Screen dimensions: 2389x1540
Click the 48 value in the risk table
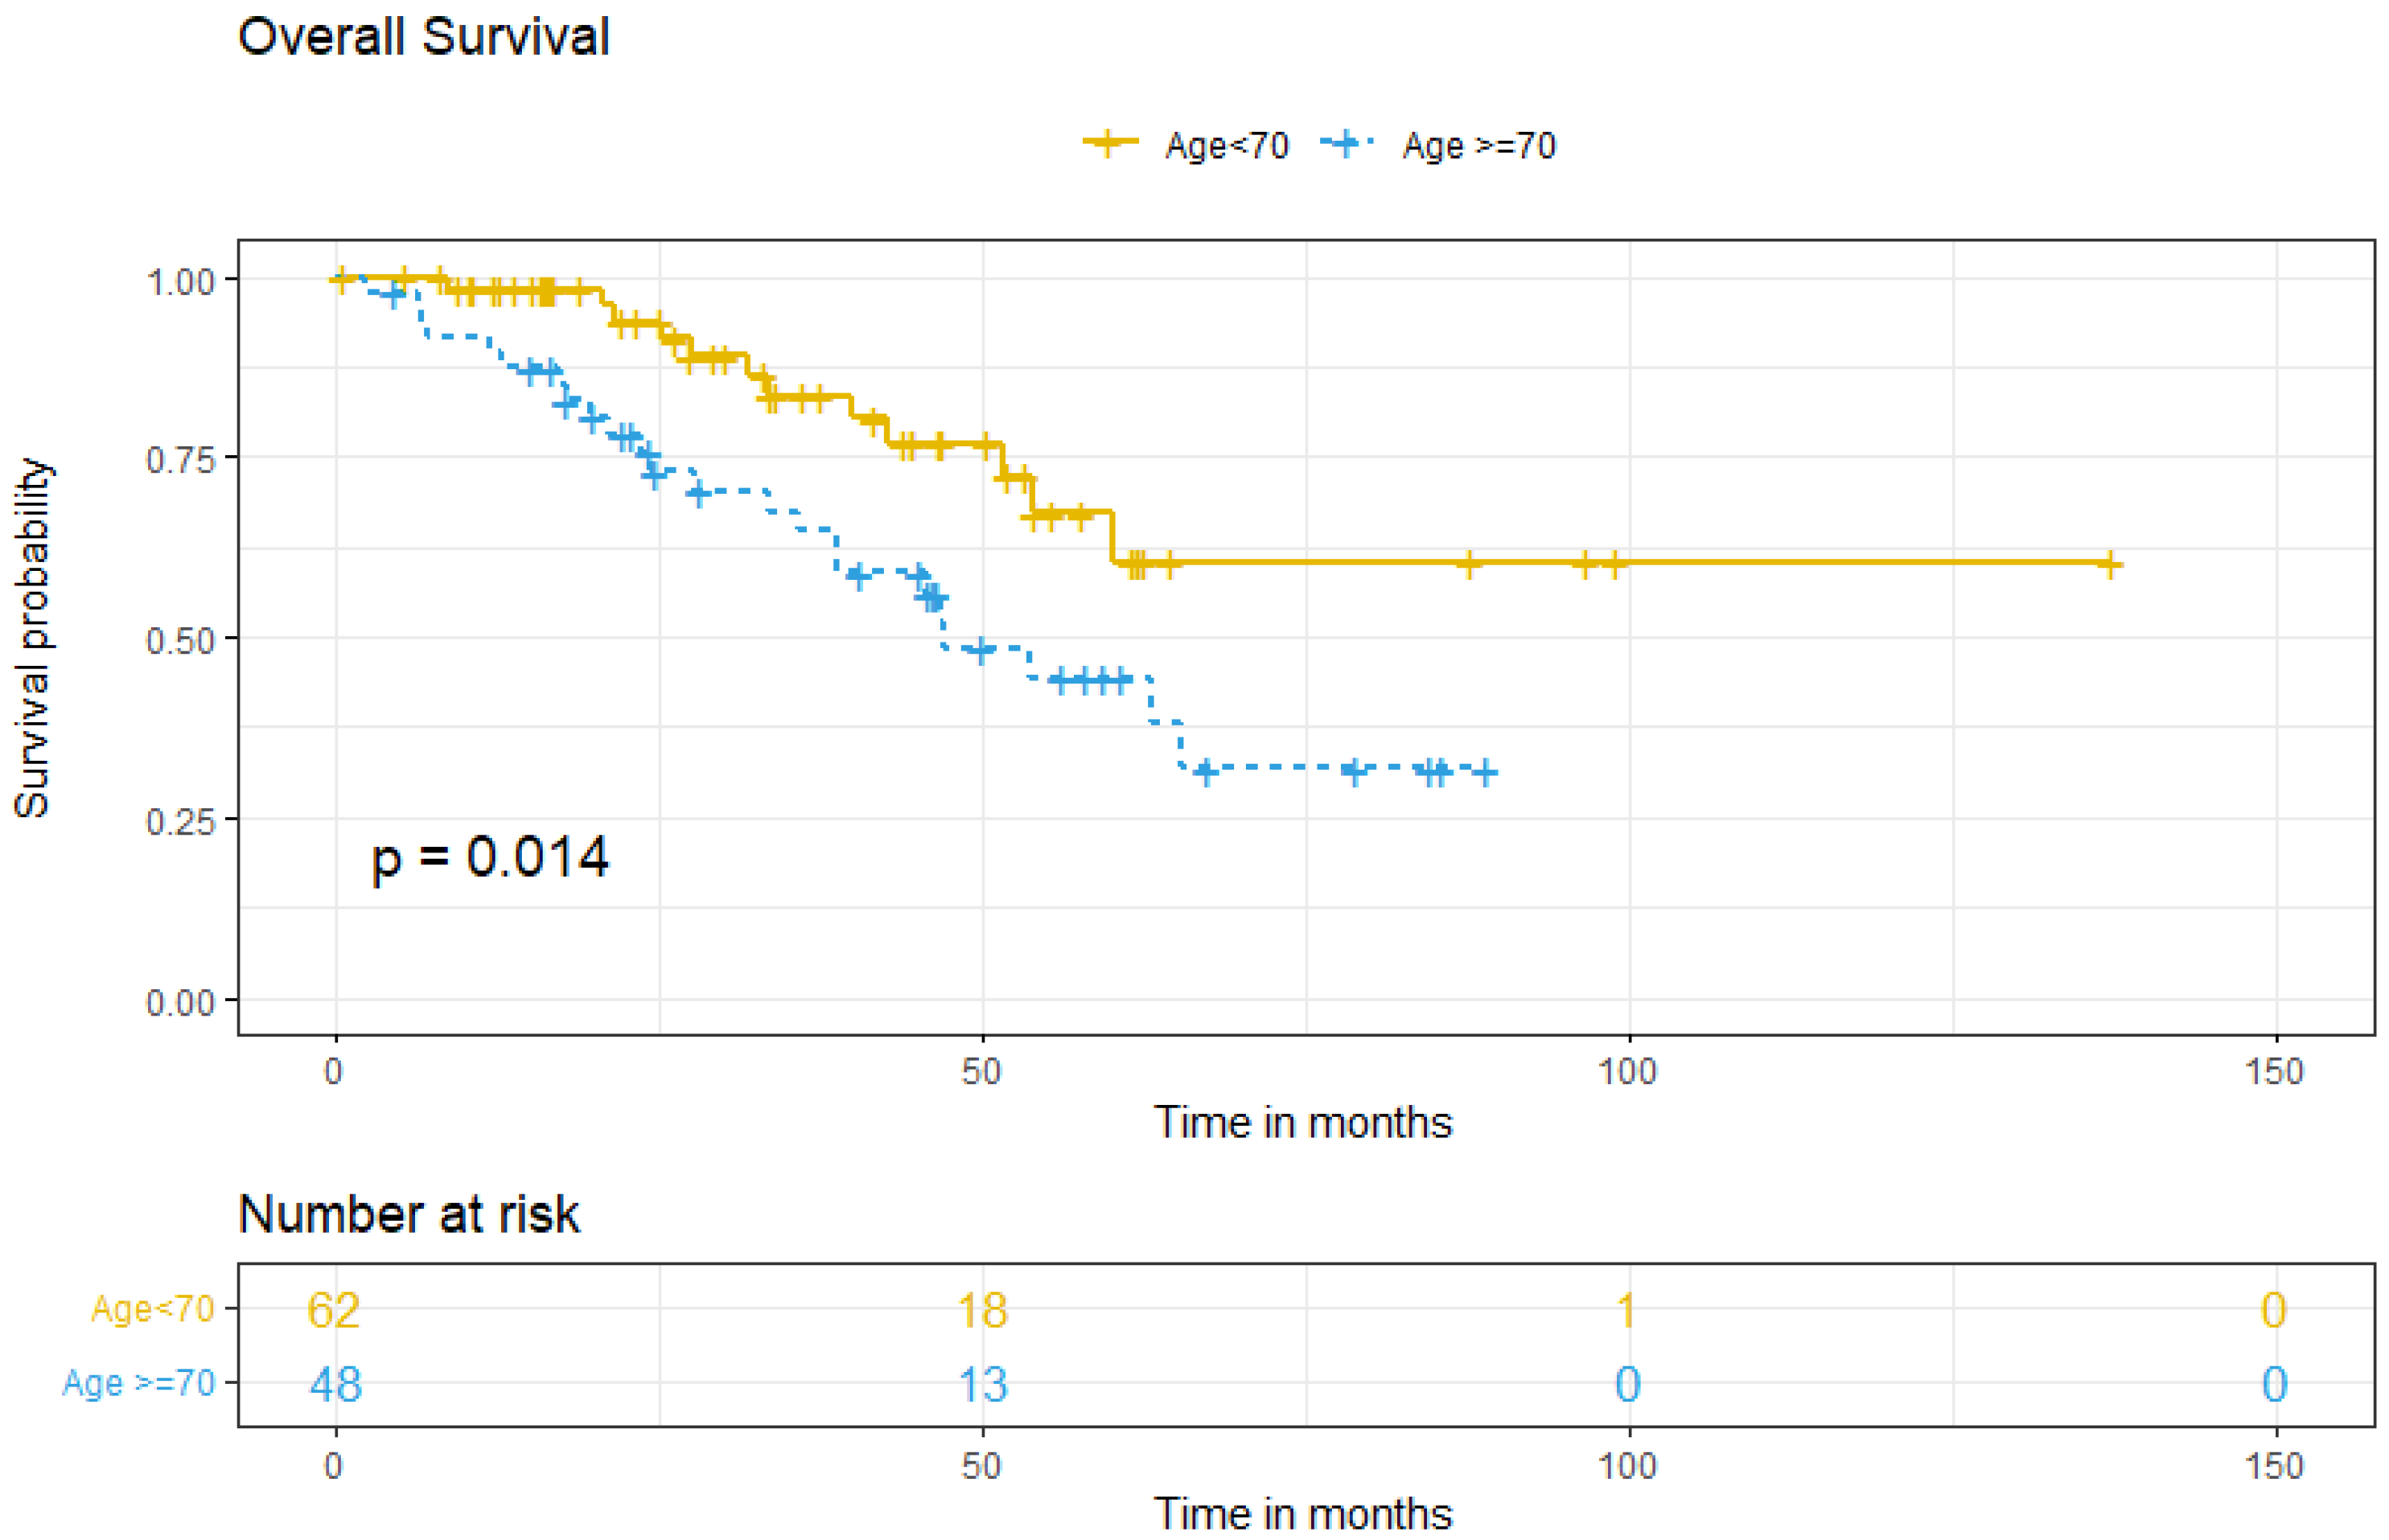pyautogui.click(x=335, y=1385)
